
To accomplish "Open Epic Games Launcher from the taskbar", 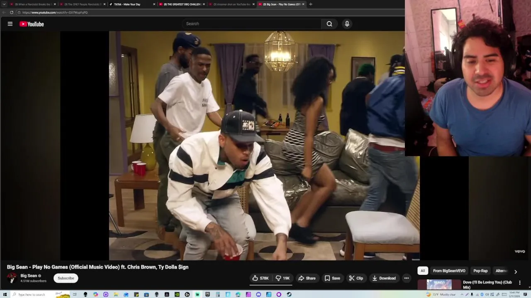I will click(207, 294).
